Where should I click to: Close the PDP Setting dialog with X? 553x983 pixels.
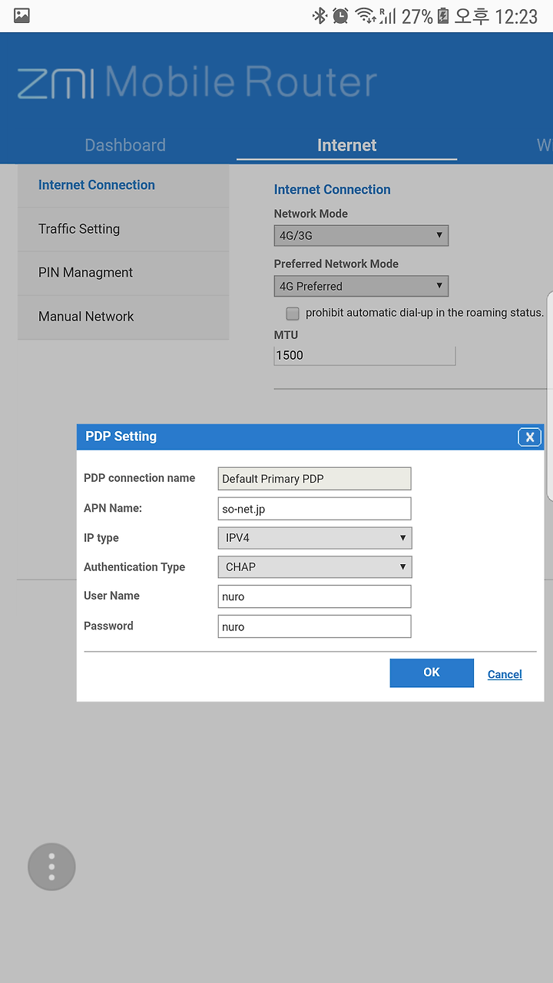[x=529, y=437]
